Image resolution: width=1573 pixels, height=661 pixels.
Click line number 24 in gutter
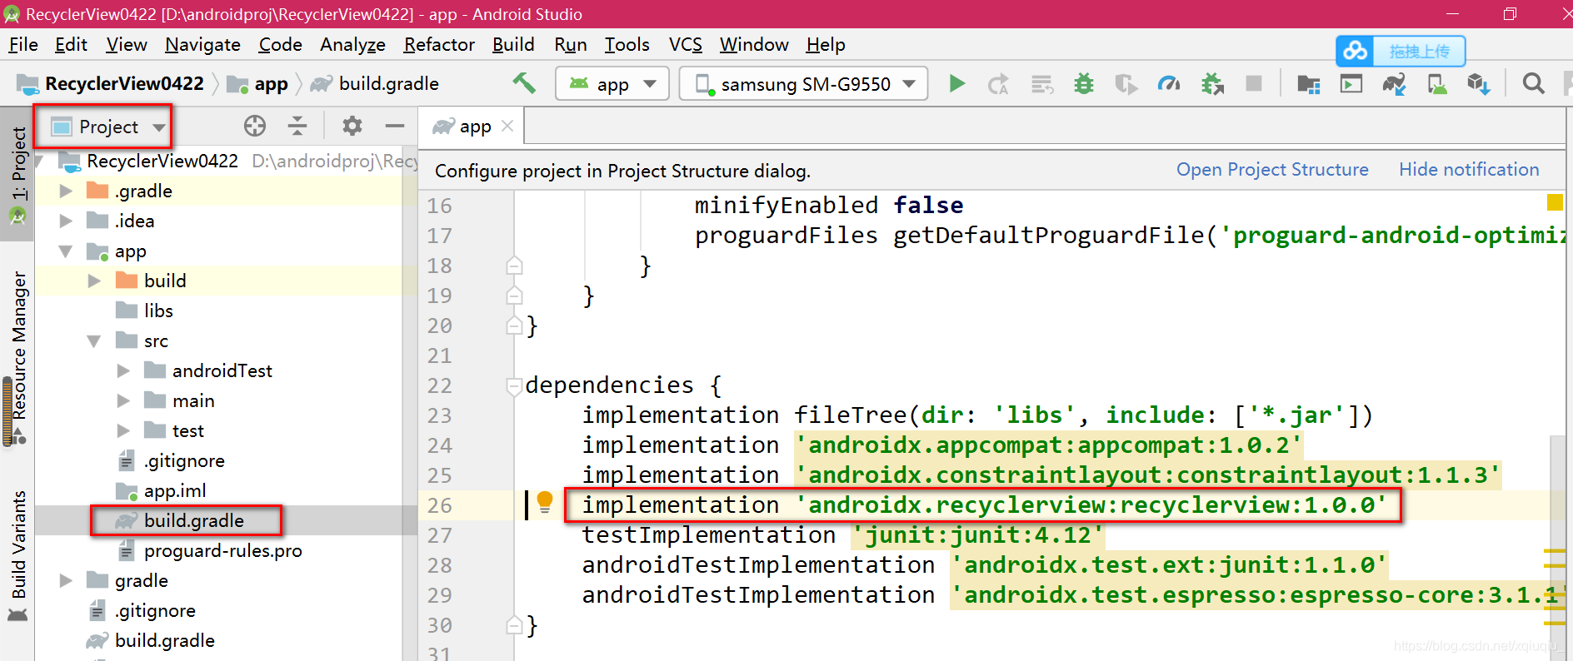click(x=440, y=445)
